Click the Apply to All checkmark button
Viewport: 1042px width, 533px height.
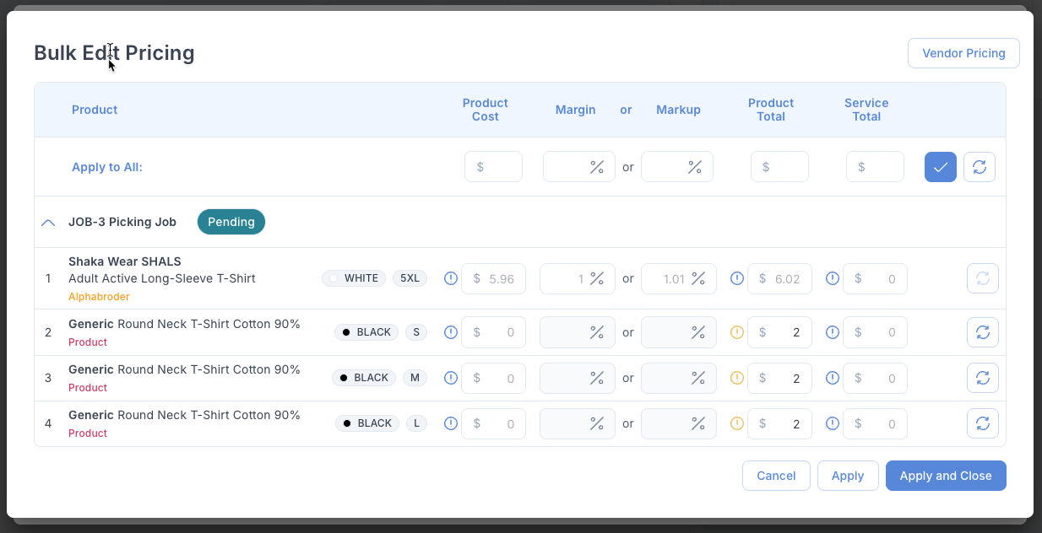[x=940, y=167]
